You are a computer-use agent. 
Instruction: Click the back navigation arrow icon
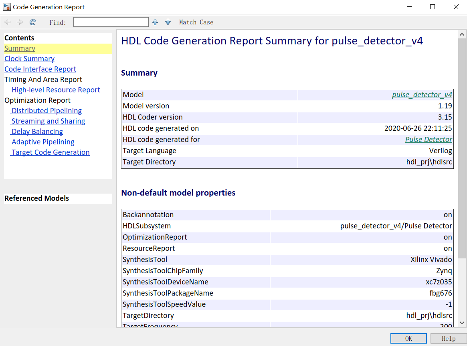7,22
